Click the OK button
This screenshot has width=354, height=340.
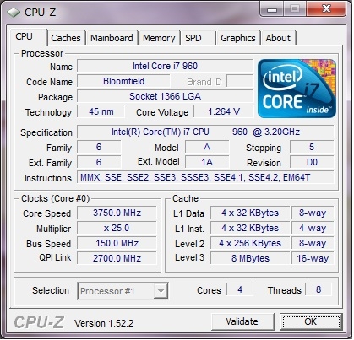coord(311,321)
